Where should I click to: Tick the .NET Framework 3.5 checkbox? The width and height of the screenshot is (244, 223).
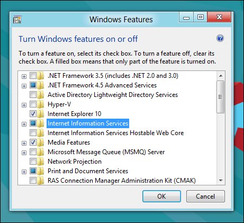(33, 76)
